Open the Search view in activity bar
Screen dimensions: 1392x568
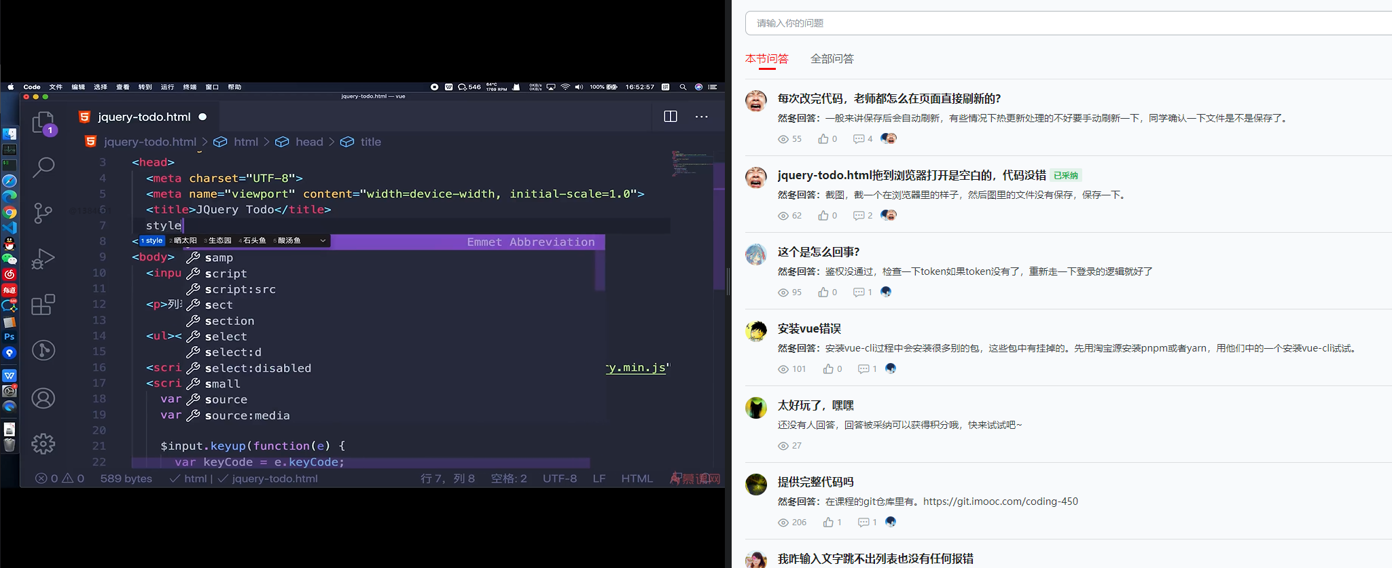point(43,167)
